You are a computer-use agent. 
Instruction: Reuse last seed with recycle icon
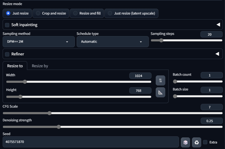pyautogui.click(x=196, y=142)
